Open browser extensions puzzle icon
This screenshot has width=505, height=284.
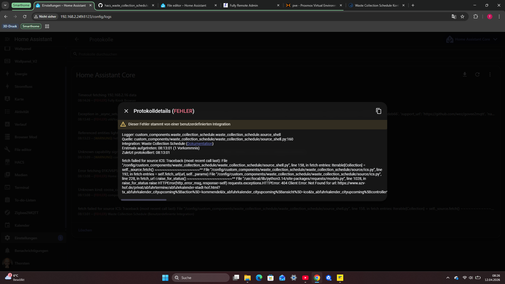point(476,17)
